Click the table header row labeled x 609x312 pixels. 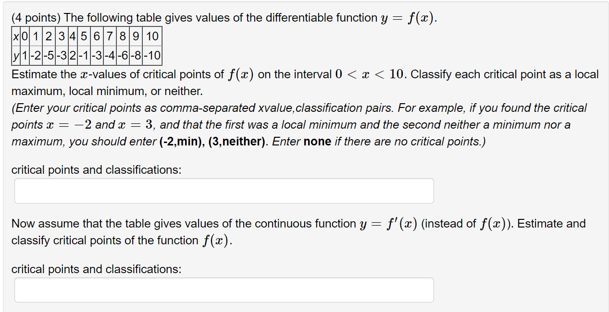click(x=16, y=36)
